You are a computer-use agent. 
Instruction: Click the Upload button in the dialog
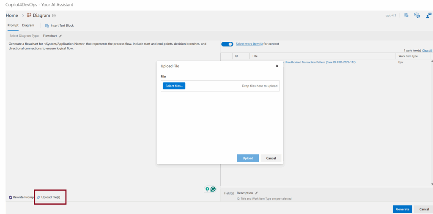click(x=248, y=158)
